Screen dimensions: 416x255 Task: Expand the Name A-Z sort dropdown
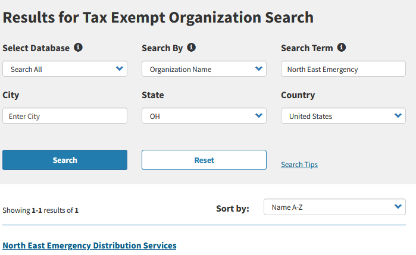coord(334,207)
